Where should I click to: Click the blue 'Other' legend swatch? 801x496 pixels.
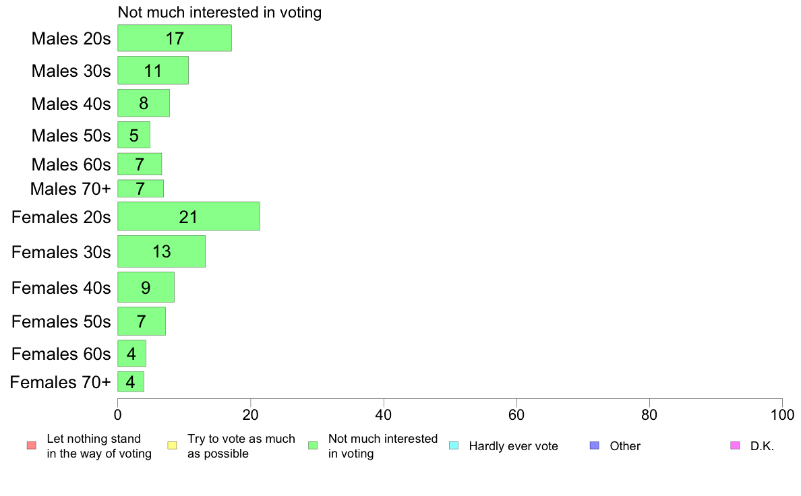pos(595,445)
